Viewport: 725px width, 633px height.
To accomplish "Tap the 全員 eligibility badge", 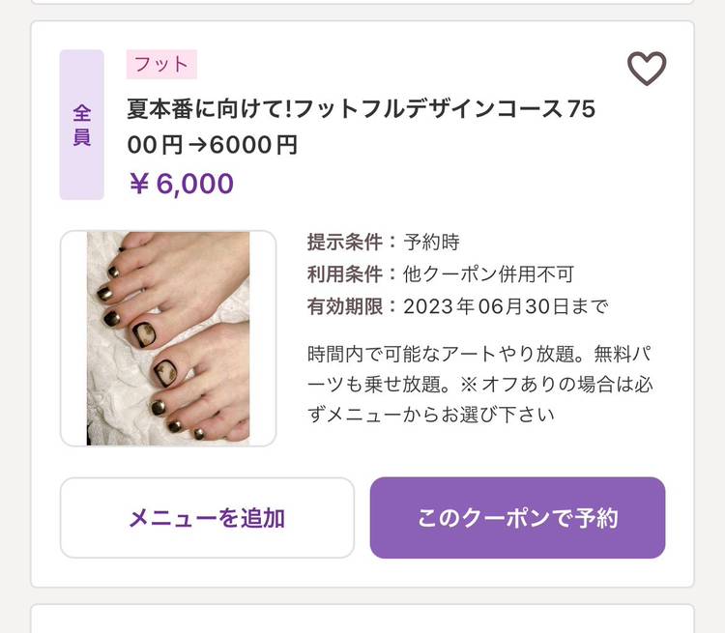I will point(81,125).
